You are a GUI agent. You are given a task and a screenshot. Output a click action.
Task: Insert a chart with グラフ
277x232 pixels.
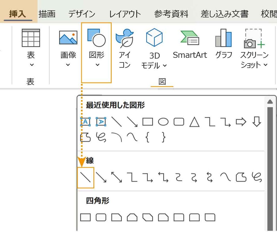[223, 44]
